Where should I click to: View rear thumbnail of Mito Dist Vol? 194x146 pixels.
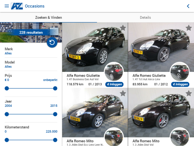pos(180,137)
